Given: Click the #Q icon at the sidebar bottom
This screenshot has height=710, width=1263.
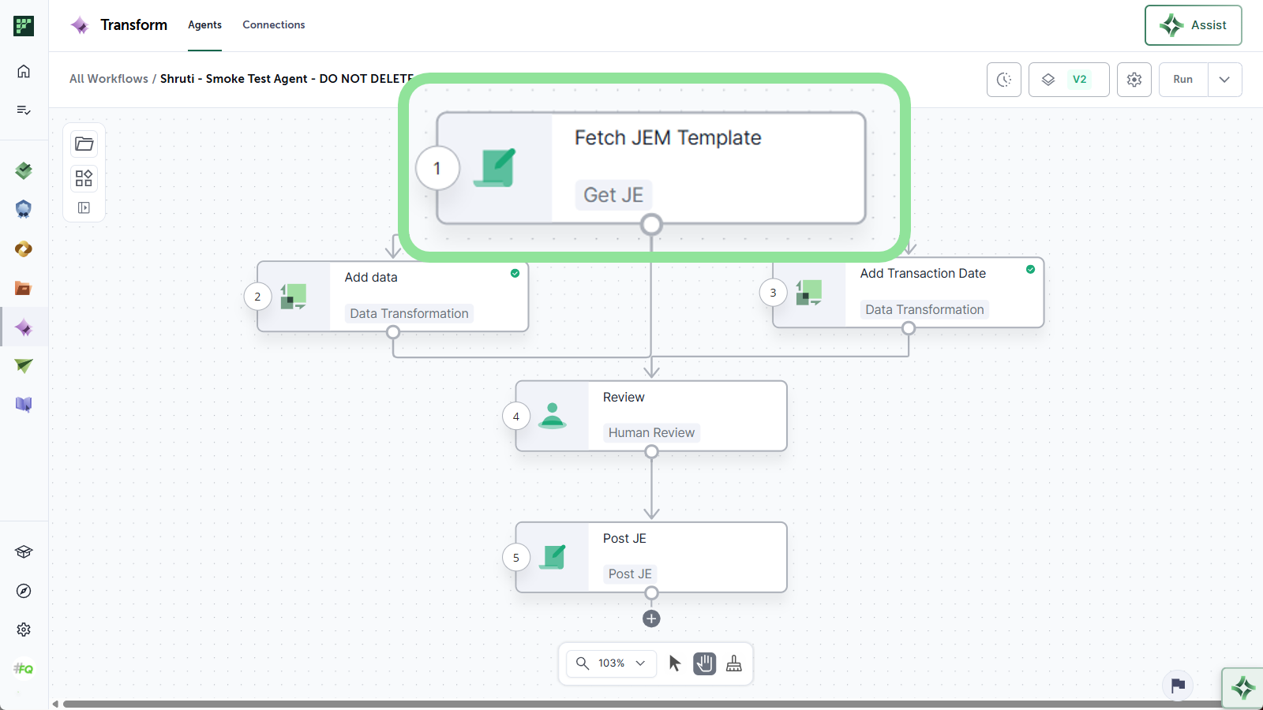Looking at the screenshot, I should 24,669.
